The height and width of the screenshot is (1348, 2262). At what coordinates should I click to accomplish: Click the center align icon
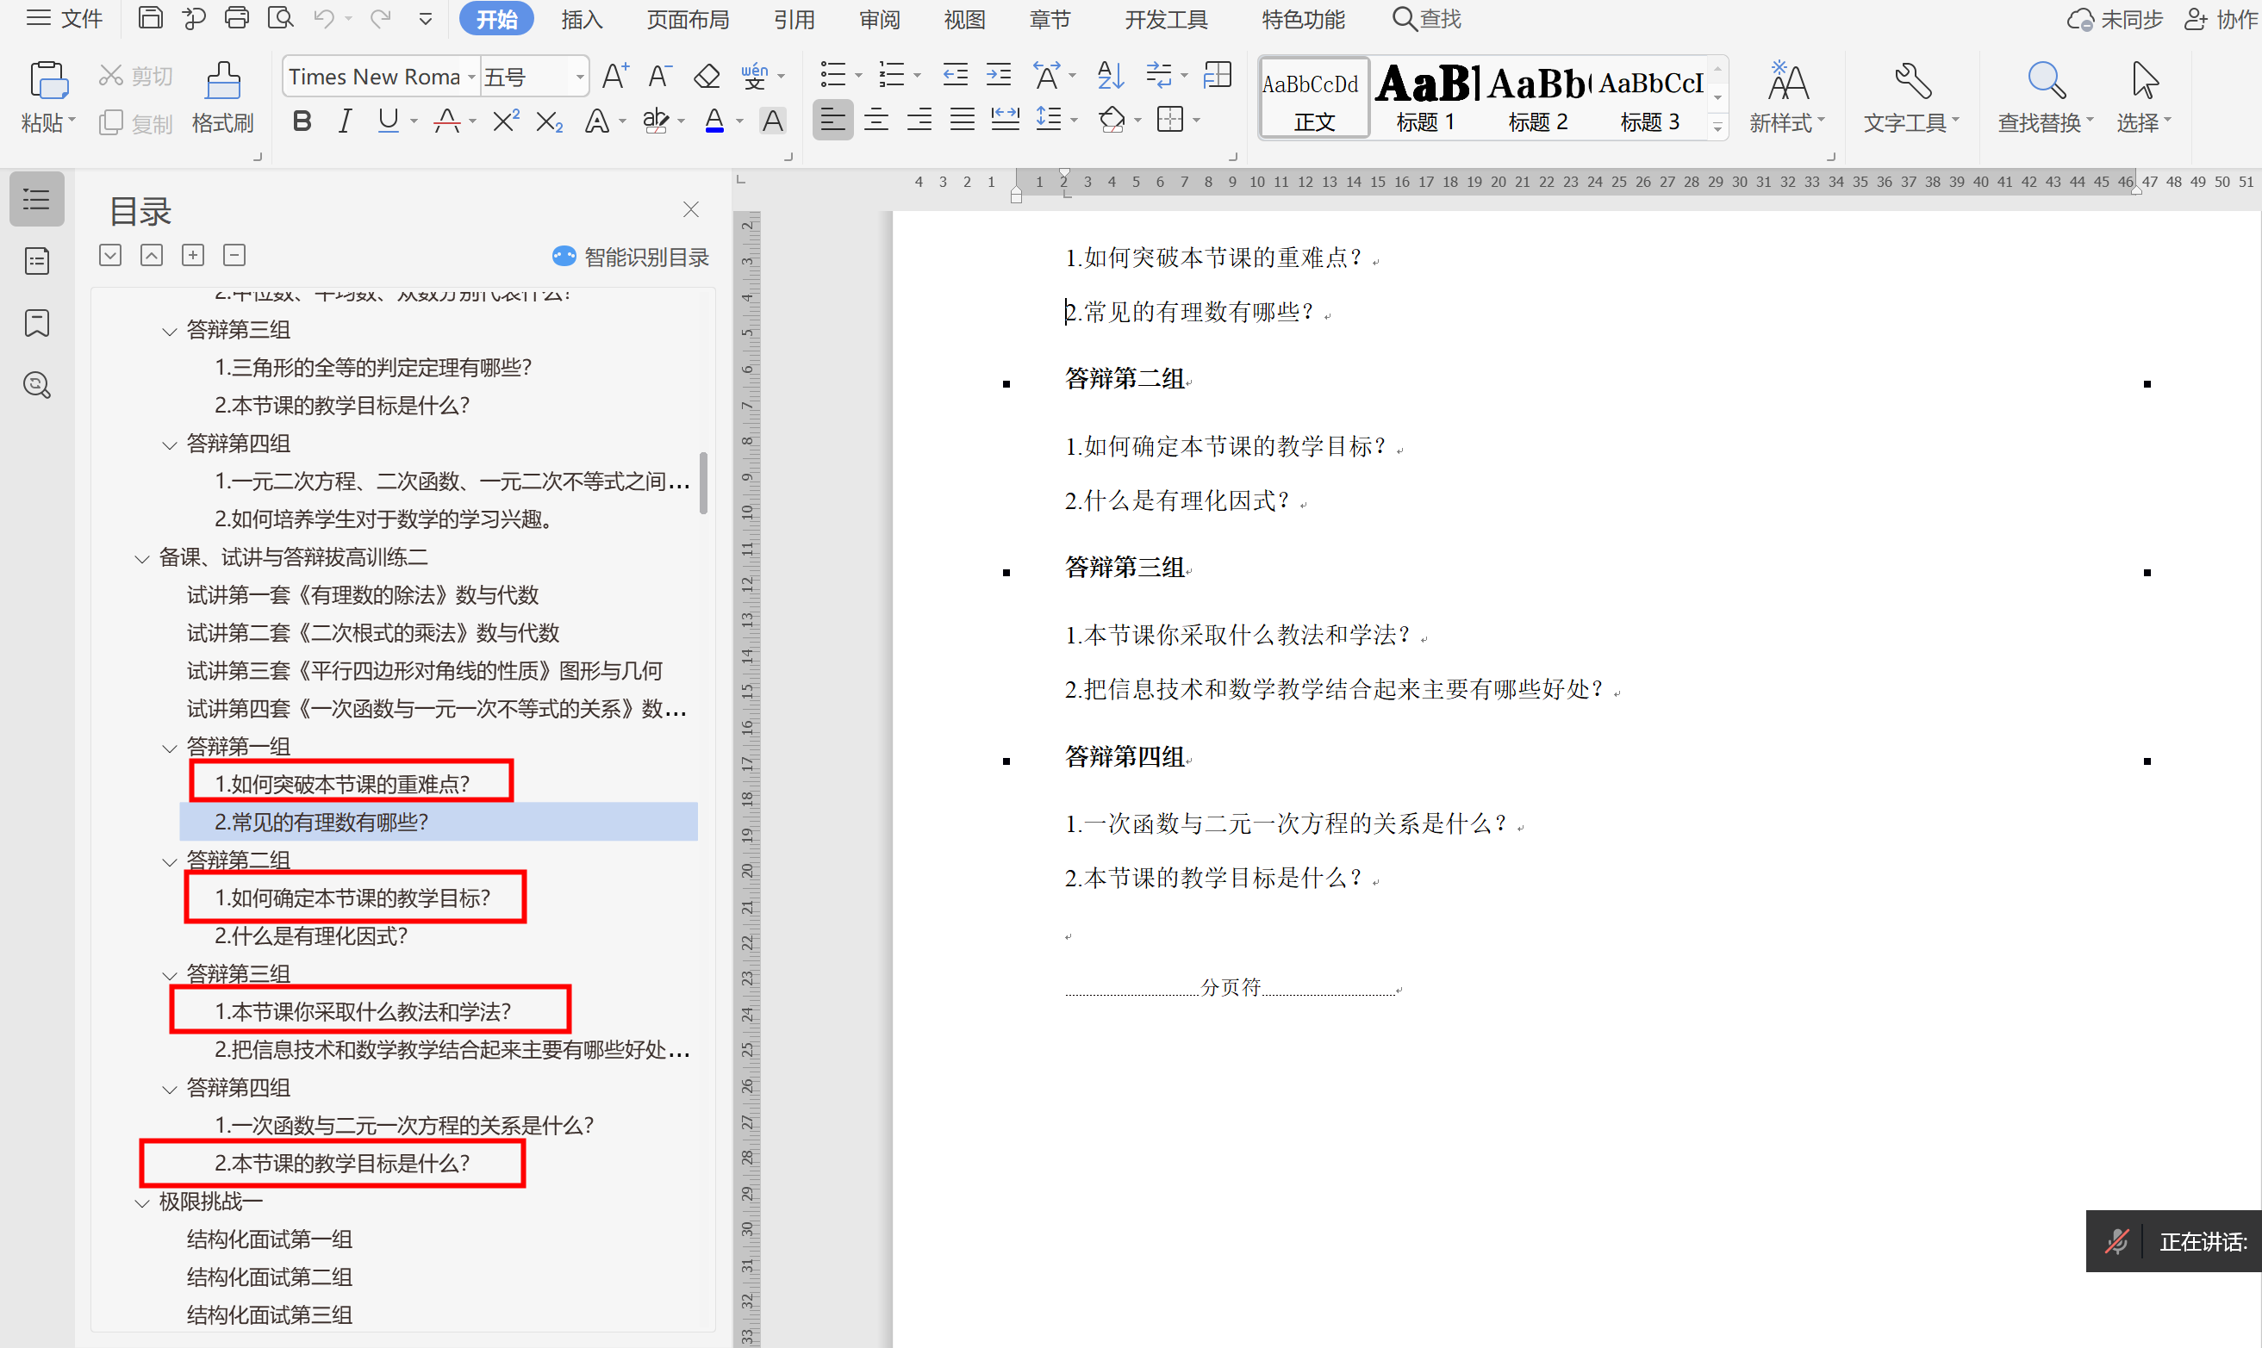point(876,121)
